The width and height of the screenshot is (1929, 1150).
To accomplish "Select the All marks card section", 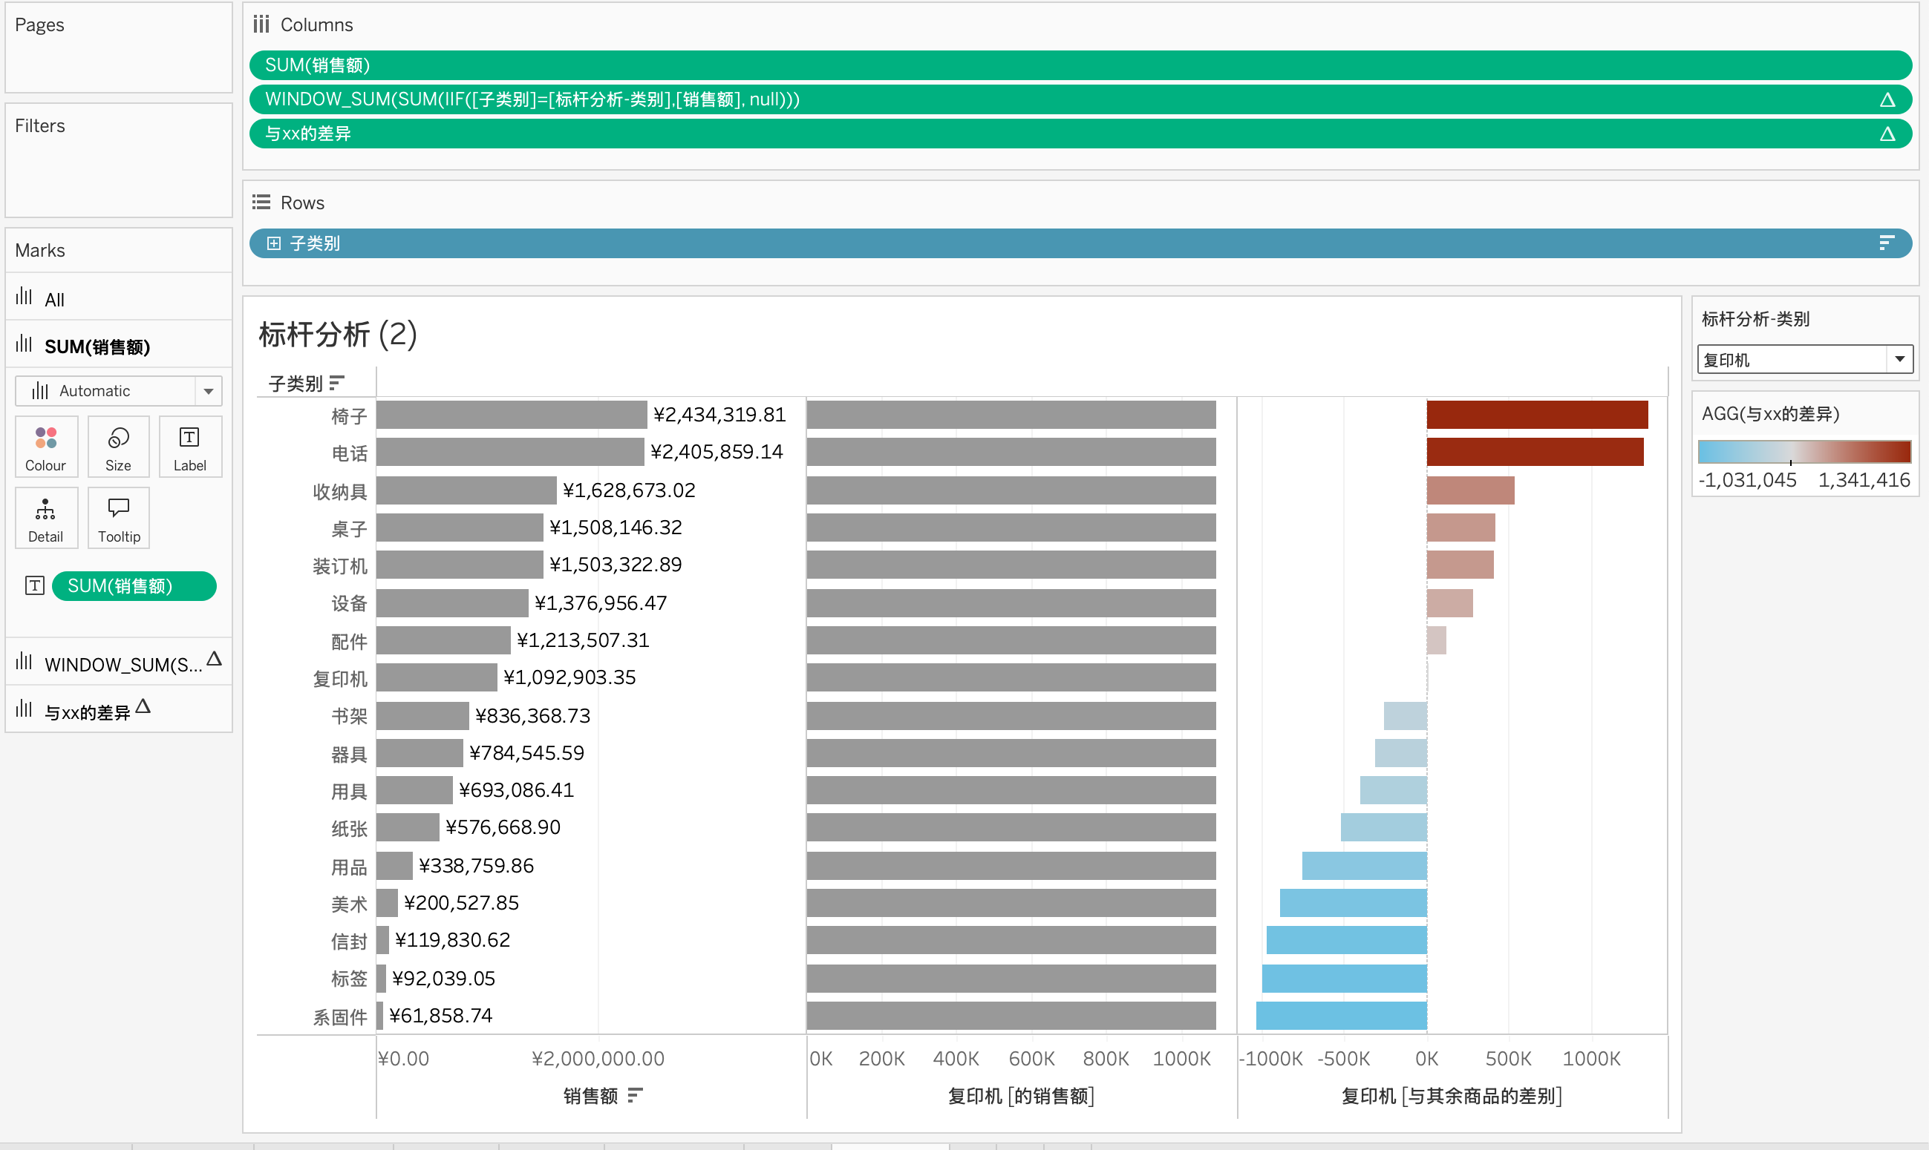I will [x=54, y=299].
